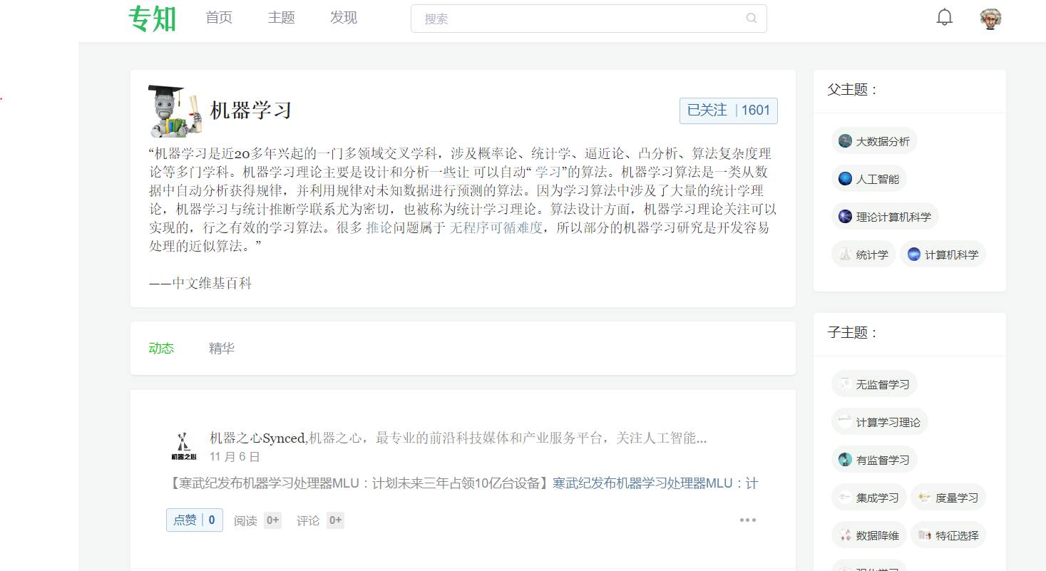Open the notification bell
Viewport: 1046px width, 571px height.
click(x=944, y=18)
